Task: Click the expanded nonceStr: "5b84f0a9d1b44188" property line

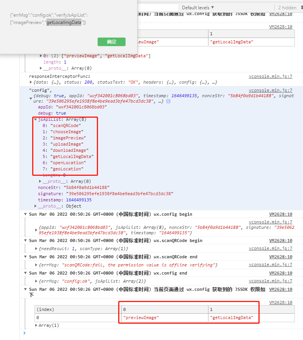Action: point(74,187)
